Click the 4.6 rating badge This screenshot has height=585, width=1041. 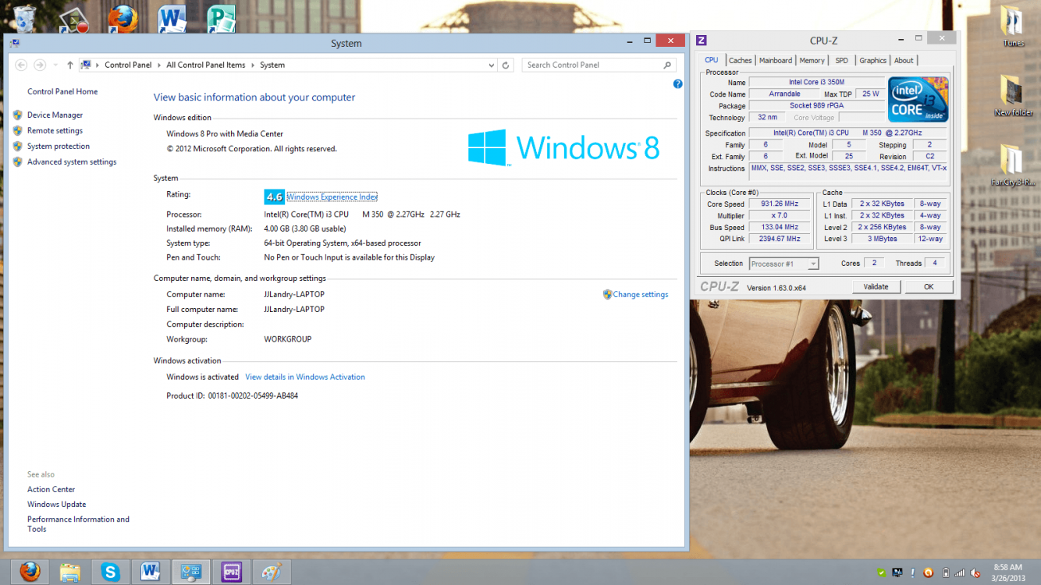[x=274, y=197]
